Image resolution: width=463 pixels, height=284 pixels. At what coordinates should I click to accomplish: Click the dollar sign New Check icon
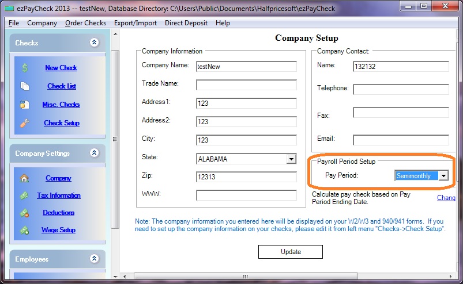tap(25, 68)
